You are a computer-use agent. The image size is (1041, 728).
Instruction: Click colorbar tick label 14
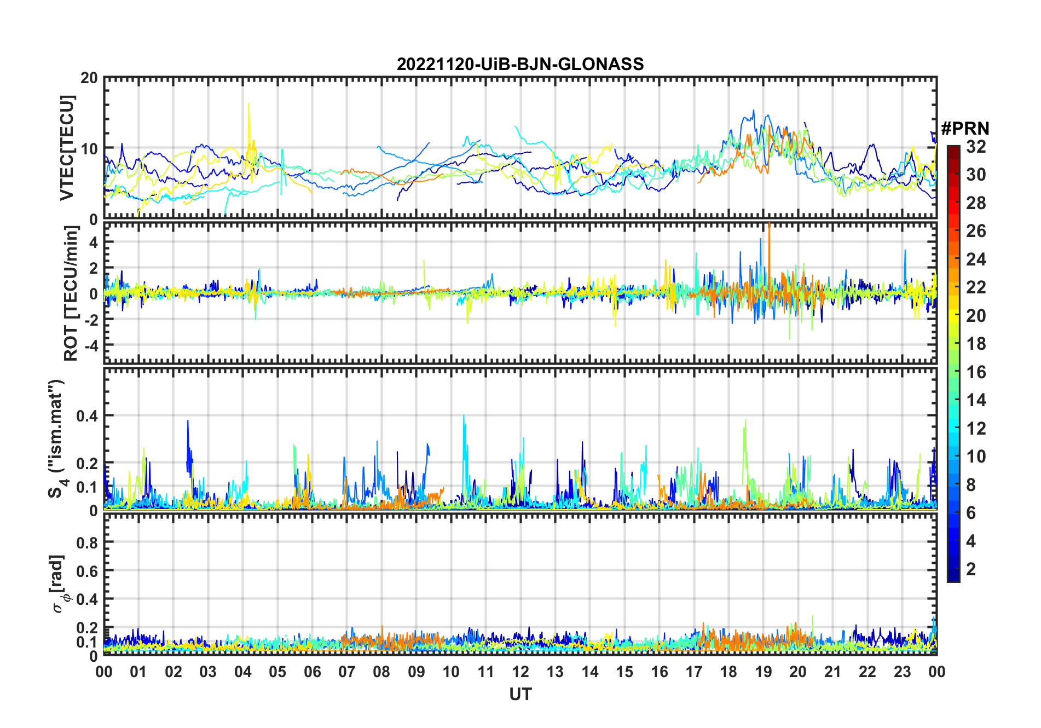(976, 400)
